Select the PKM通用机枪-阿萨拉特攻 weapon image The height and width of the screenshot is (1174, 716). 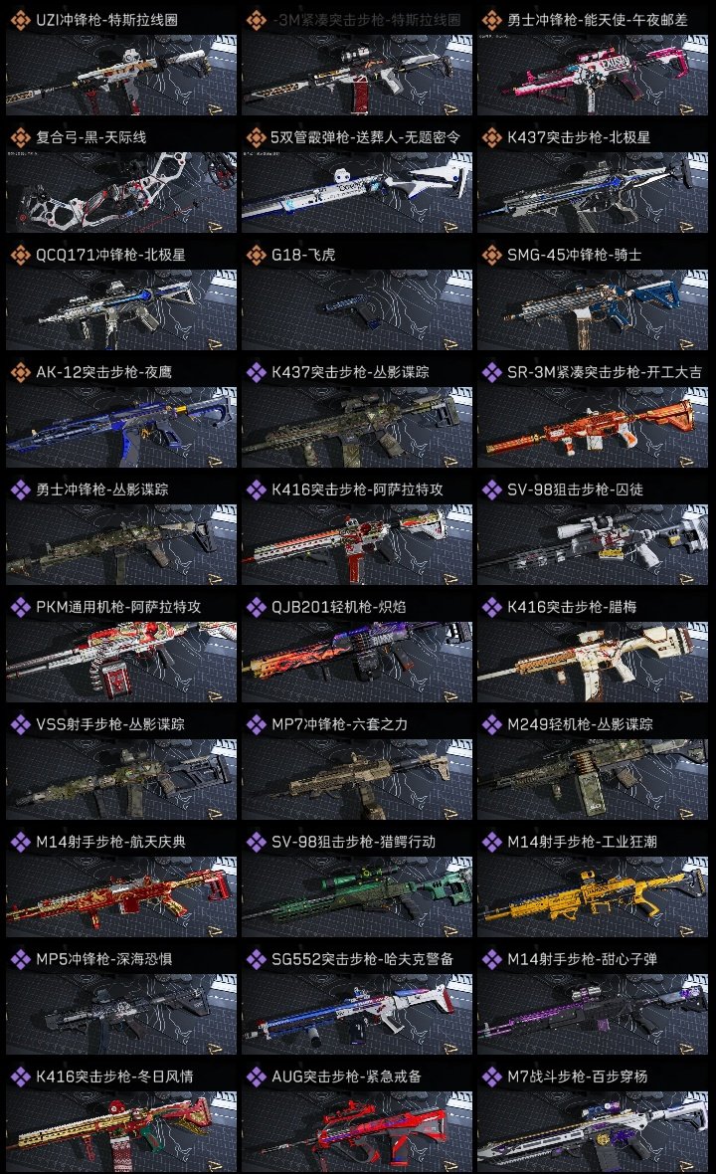click(x=121, y=662)
